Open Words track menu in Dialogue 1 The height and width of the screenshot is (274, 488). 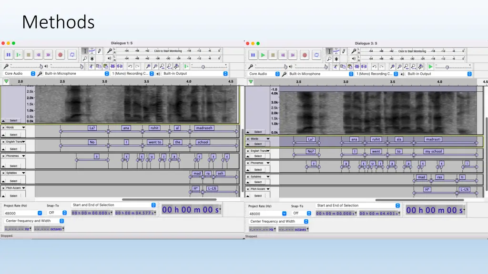click(23, 127)
